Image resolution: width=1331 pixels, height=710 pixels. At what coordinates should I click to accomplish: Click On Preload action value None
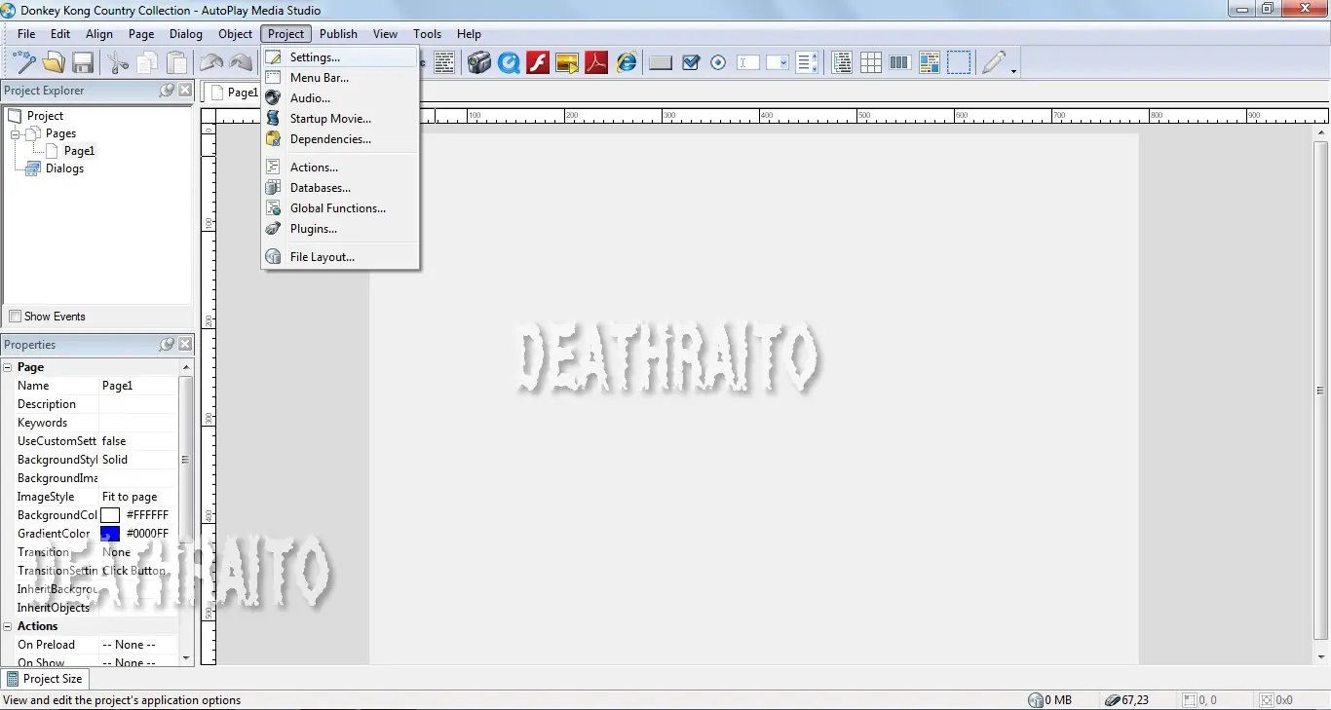coord(137,645)
